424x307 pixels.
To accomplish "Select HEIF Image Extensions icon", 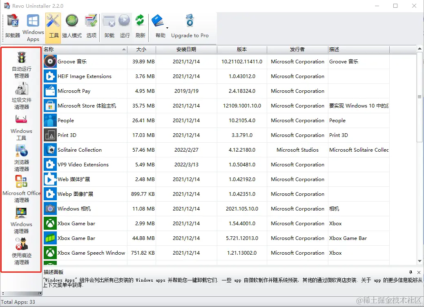I will (x=50, y=76).
